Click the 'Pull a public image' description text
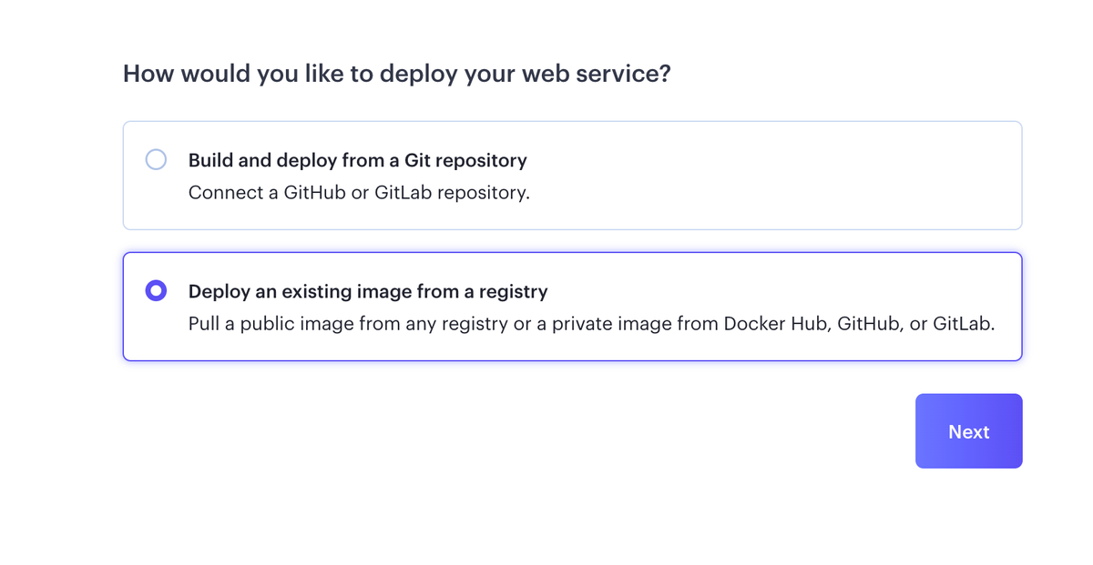1093x565 pixels. [590, 324]
